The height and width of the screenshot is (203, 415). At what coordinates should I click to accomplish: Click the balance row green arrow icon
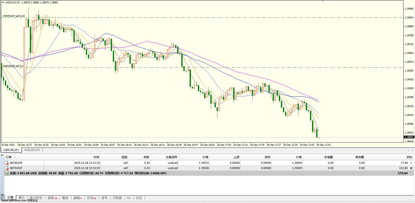tap(6, 173)
